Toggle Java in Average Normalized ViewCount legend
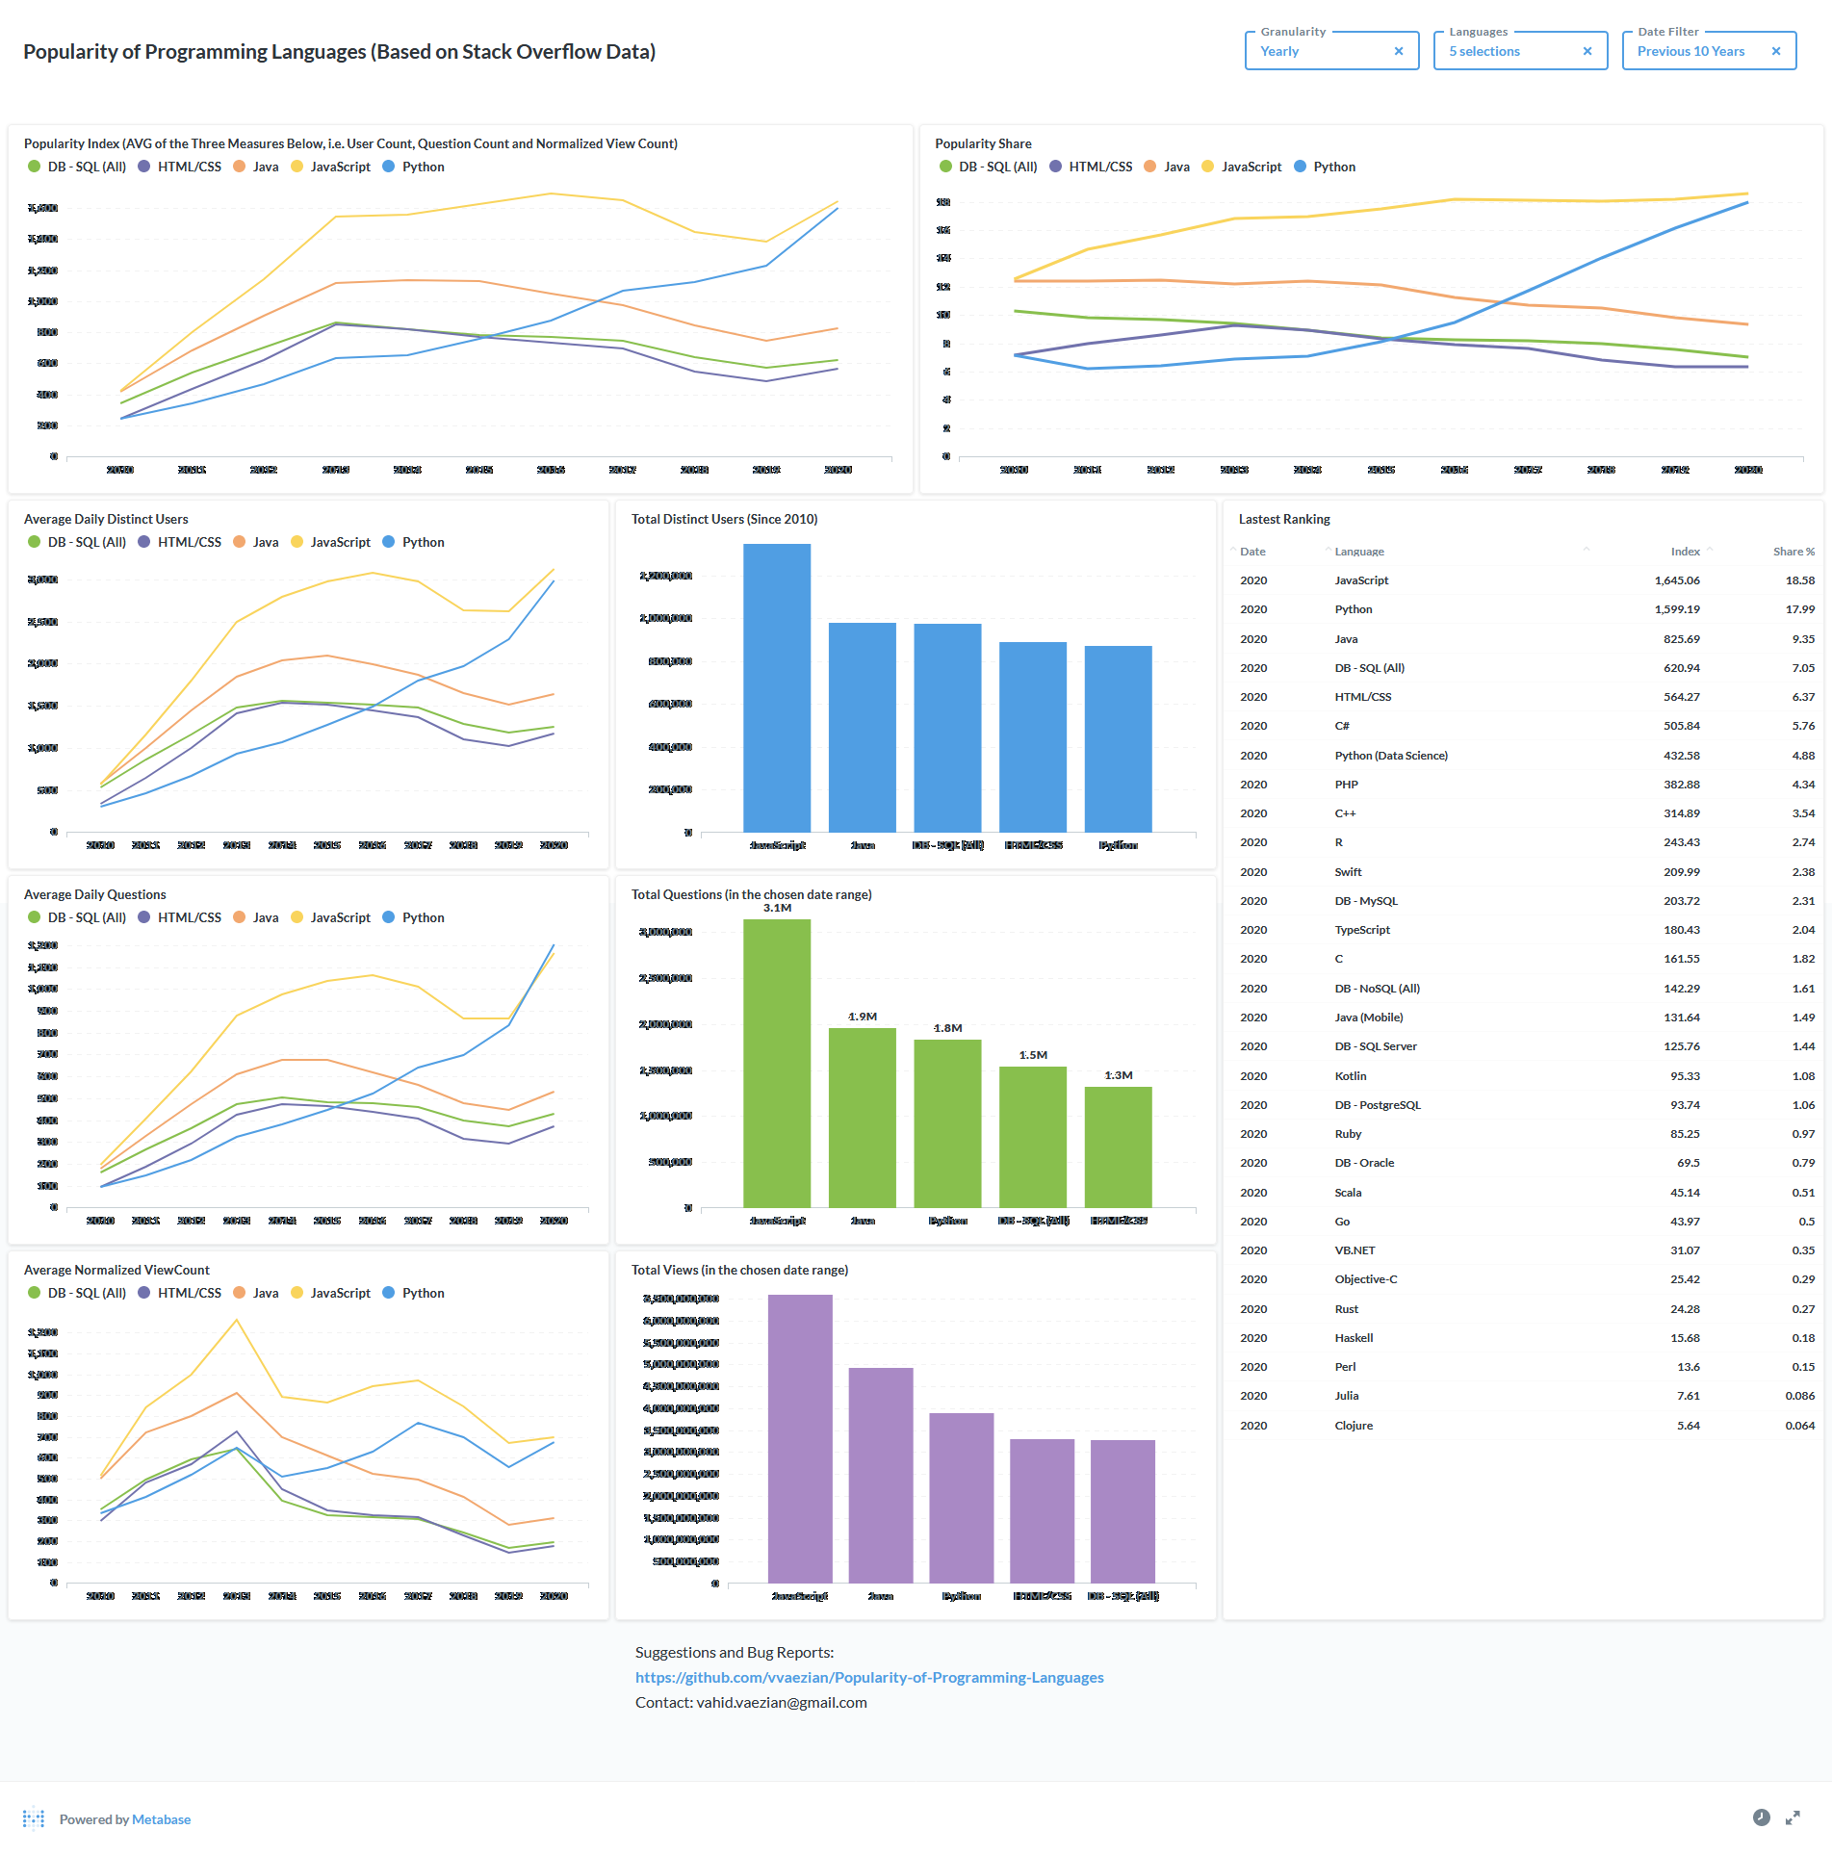This screenshot has width=1832, height=1855. tap(255, 1293)
